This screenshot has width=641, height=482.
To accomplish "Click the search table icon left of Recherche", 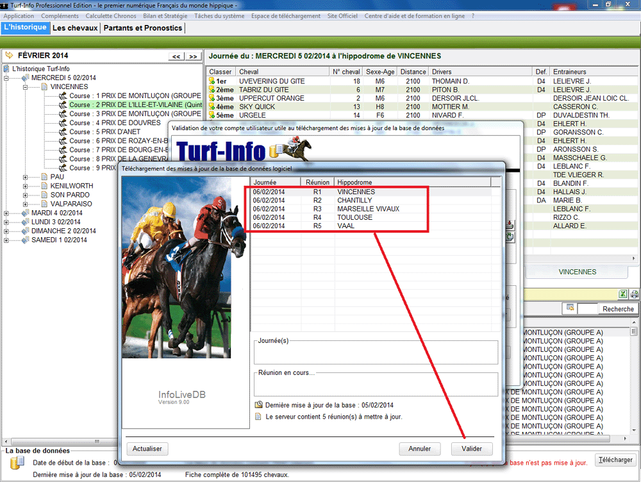I will tap(570, 308).
